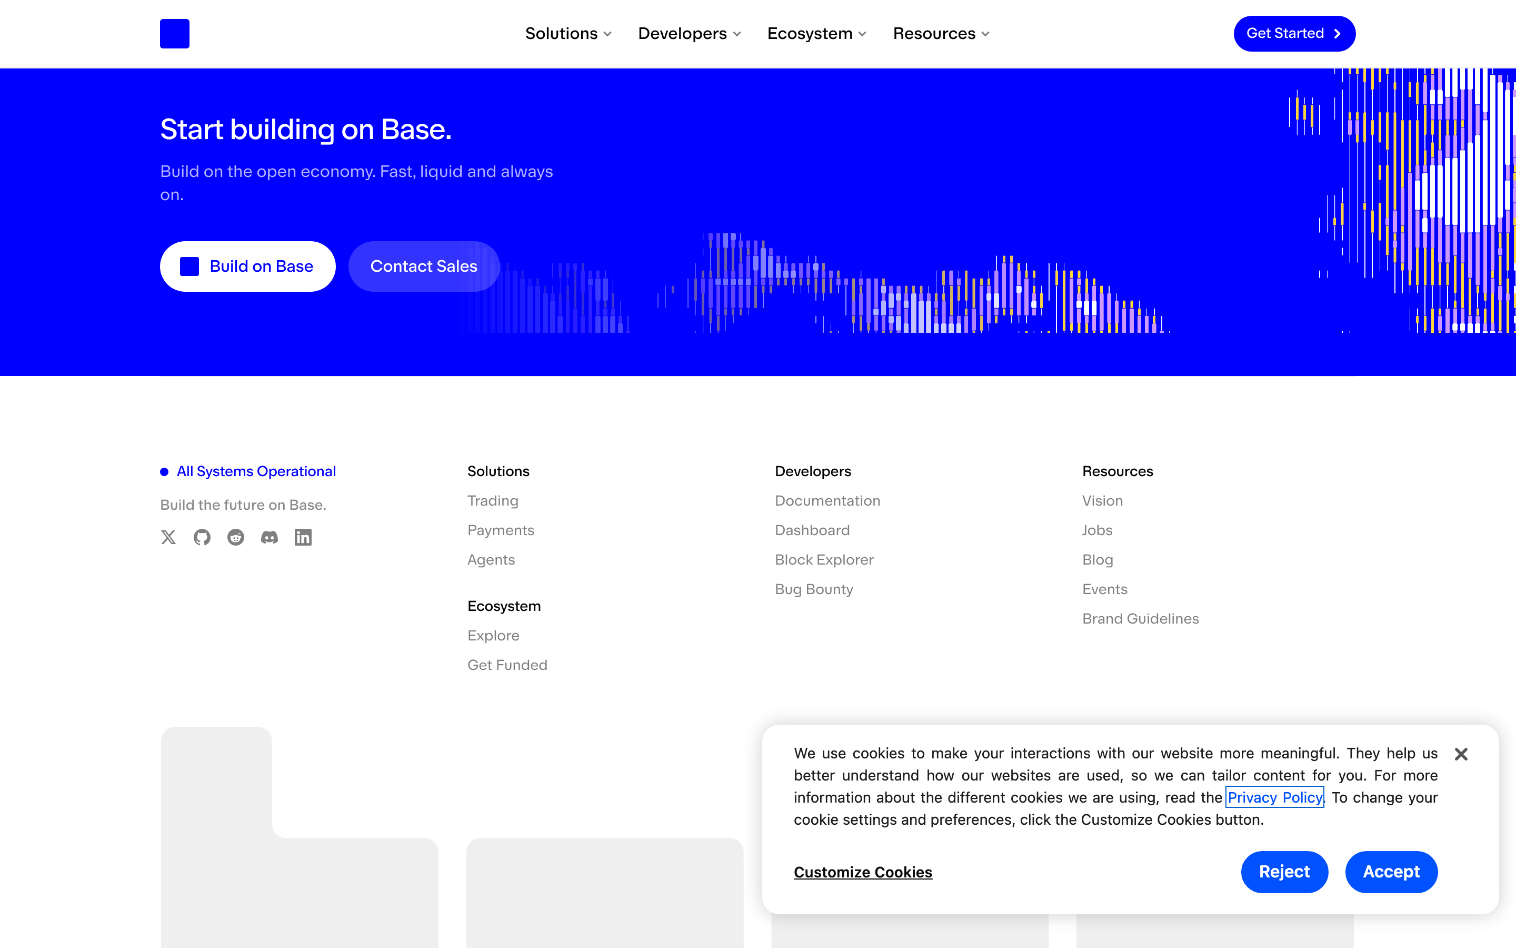
Task: Click the blue square in Build on Base
Action: tap(189, 266)
